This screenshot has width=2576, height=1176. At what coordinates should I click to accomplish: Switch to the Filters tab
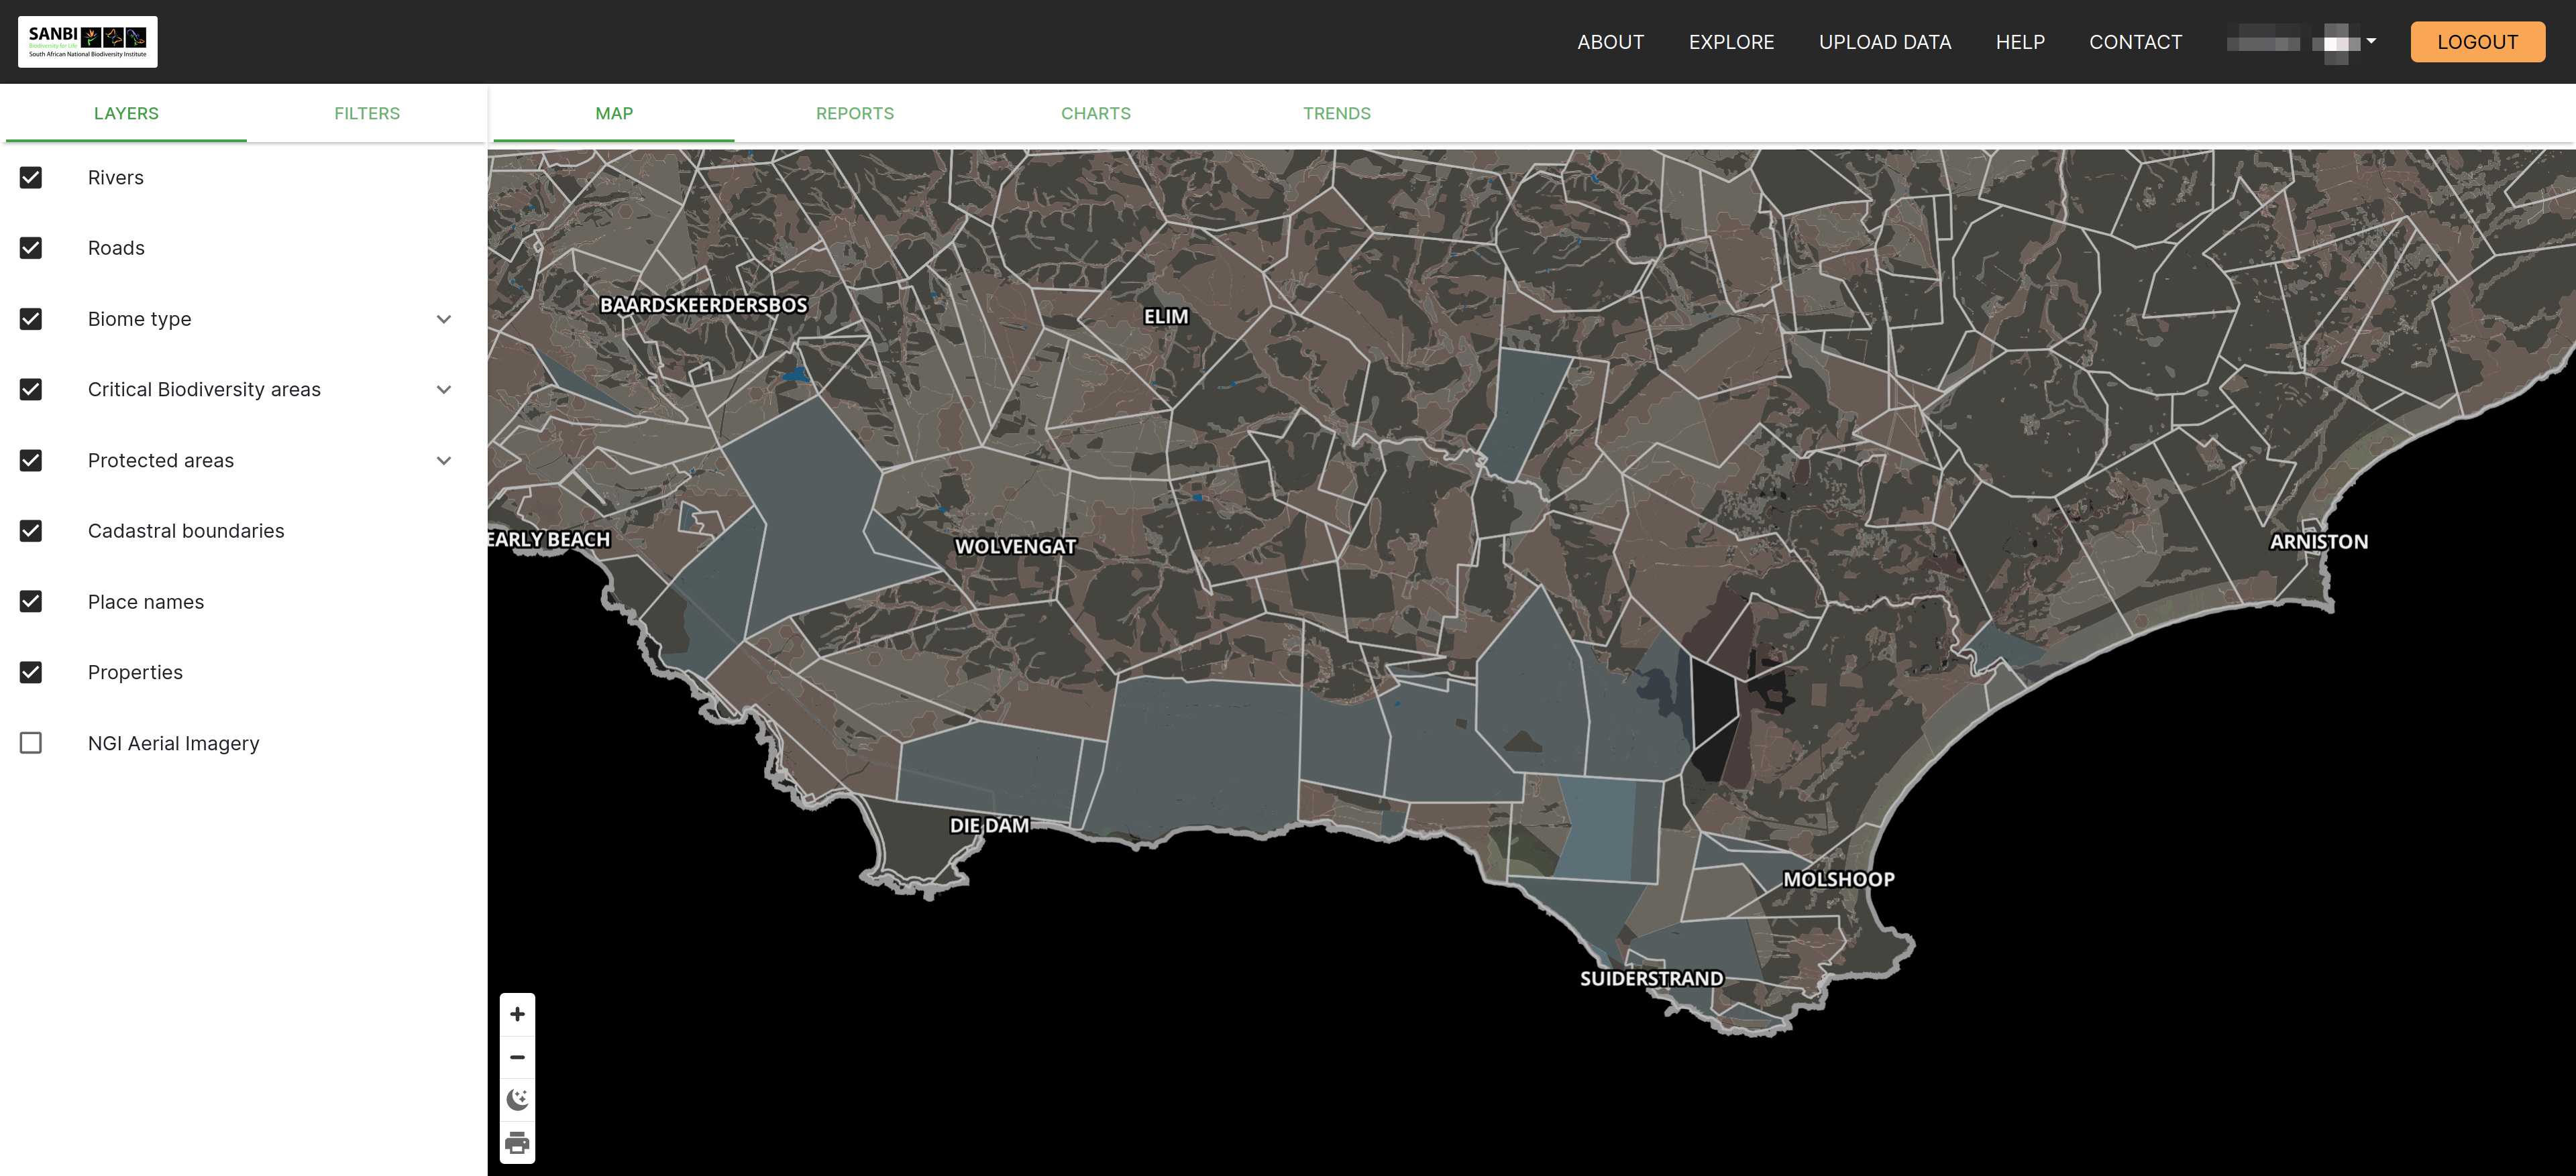[x=367, y=114]
